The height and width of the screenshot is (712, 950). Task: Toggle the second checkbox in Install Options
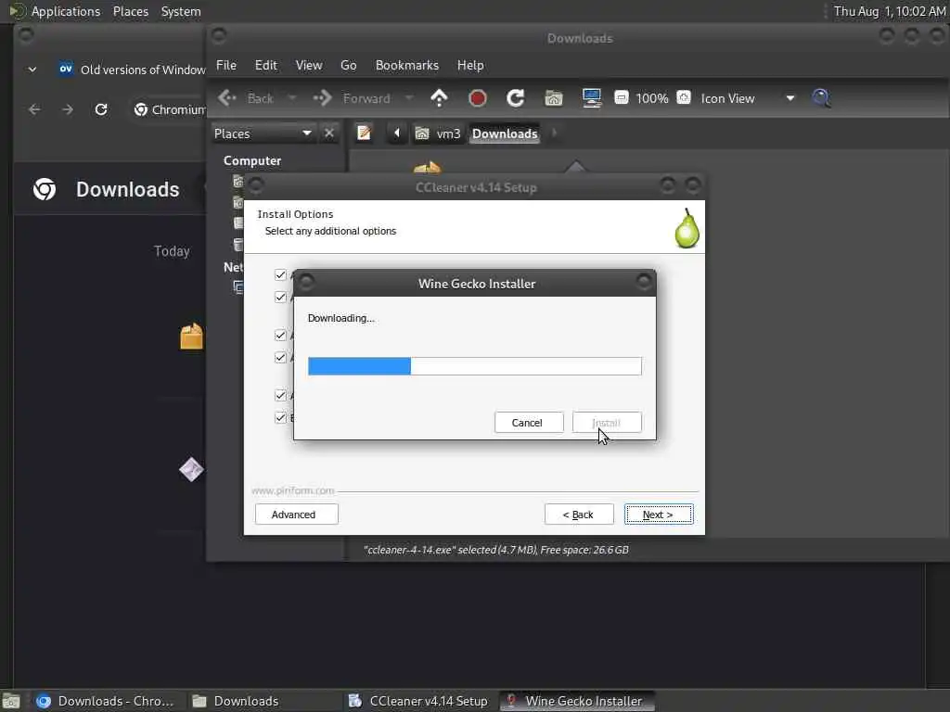tap(280, 298)
